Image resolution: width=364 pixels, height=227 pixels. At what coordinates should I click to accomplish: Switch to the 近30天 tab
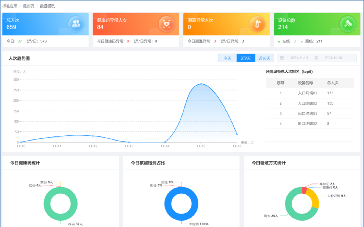(264, 58)
